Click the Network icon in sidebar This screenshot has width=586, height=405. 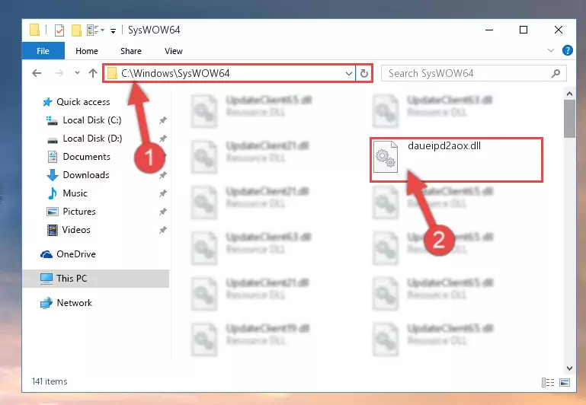[x=46, y=303]
